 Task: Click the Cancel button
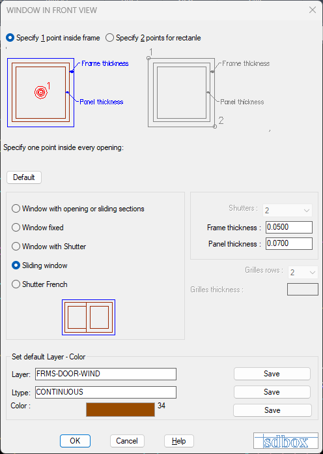[x=127, y=441]
